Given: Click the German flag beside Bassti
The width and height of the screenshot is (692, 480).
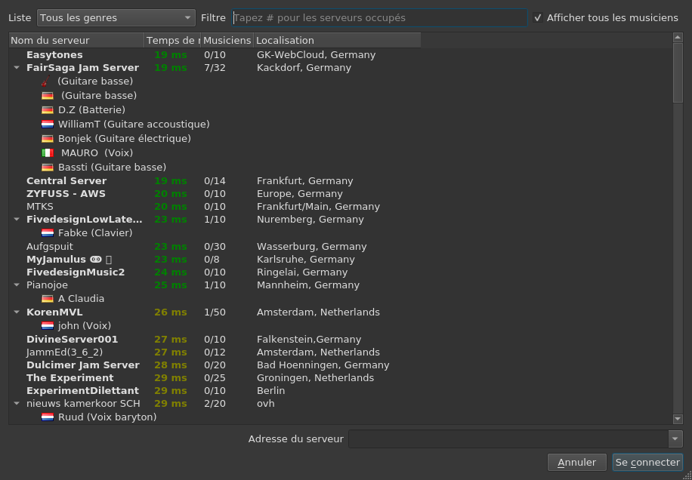Looking at the screenshot, I should point(48,167).
